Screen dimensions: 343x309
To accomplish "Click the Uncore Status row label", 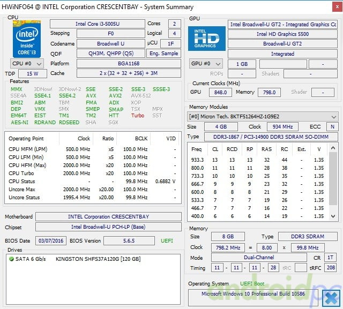I will coord(24,197).
